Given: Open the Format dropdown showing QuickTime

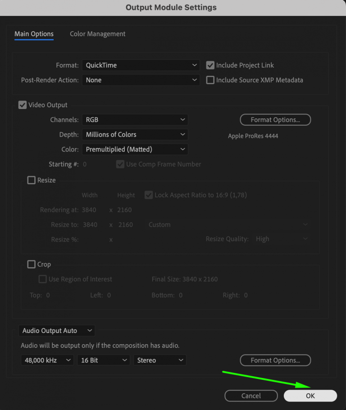Looking at the screenshot, I should point(141,65).
